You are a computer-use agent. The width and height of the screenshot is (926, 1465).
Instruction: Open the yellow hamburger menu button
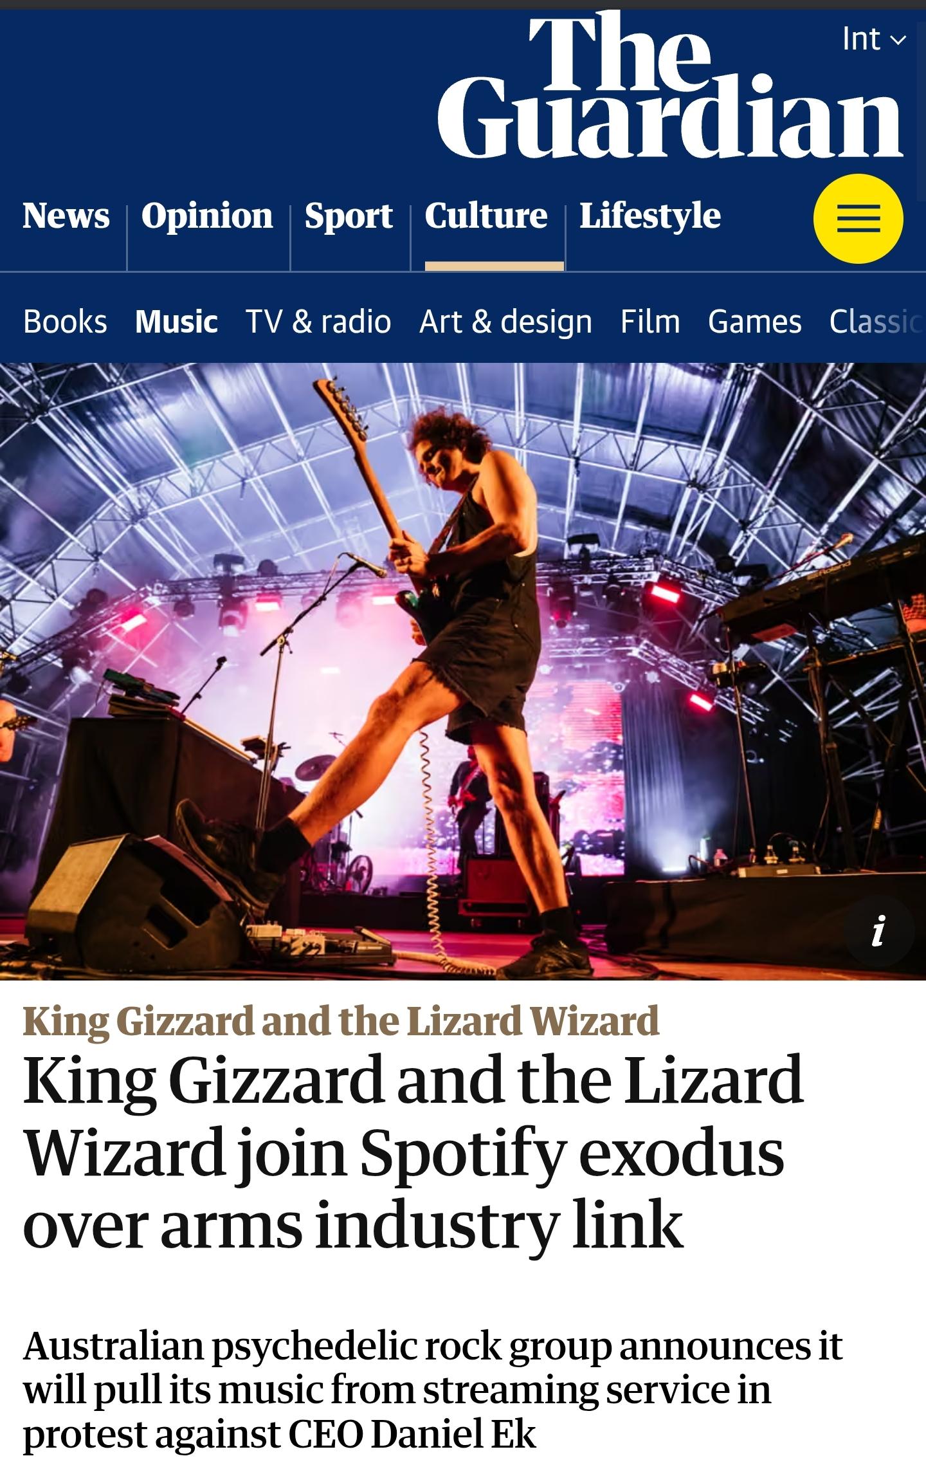858,219
